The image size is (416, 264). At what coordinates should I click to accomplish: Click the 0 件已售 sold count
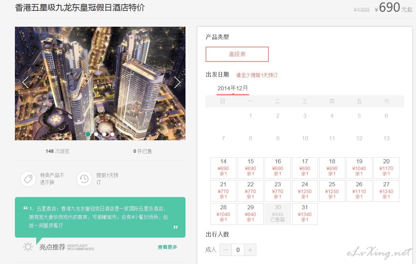(x=143, y=151)
